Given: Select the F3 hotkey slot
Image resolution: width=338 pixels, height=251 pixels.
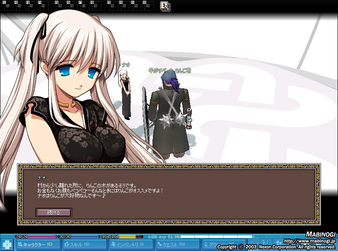Looking at the screenshot, I should click(31, 6).
